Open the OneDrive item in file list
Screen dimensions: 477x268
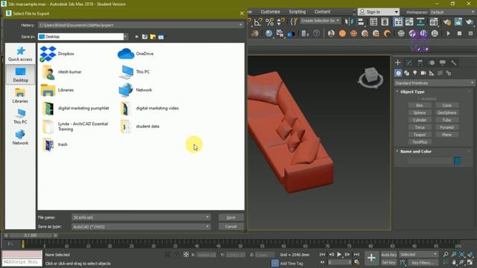tap(136, 54)
